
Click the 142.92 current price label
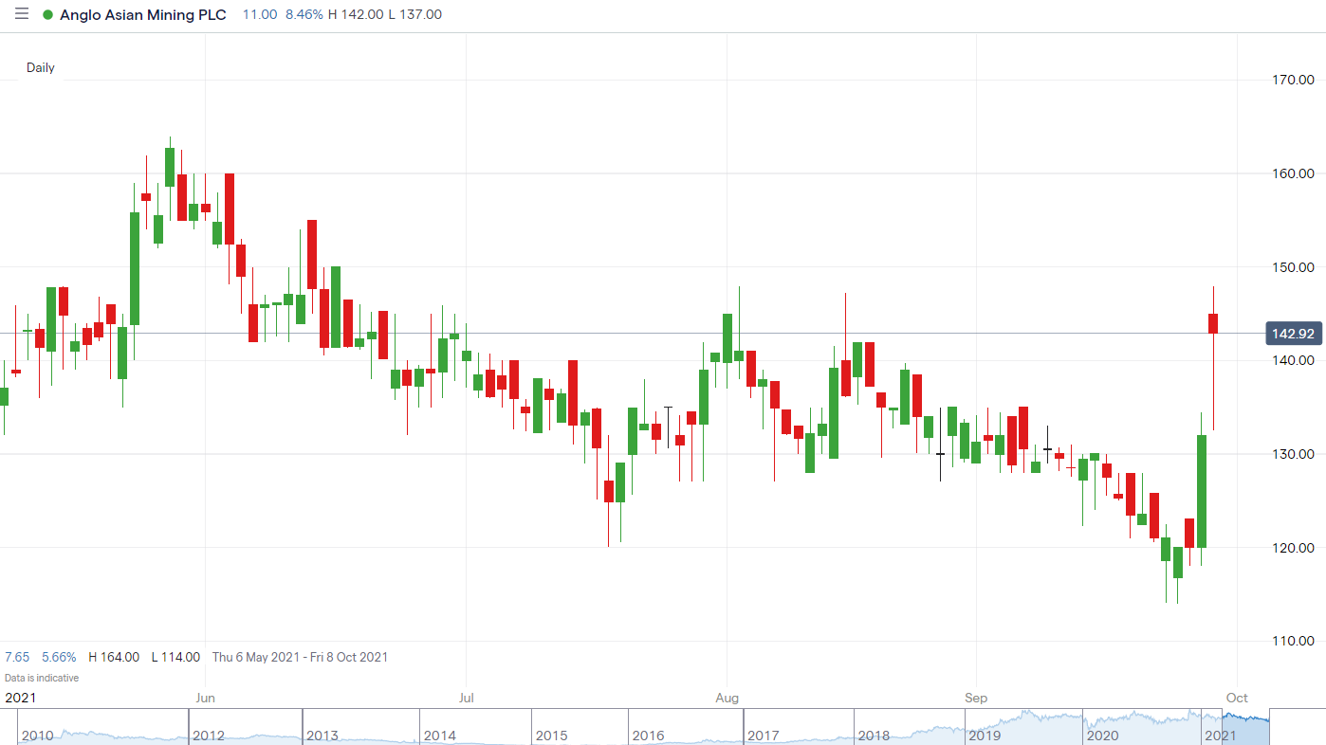pos(1294,334)
